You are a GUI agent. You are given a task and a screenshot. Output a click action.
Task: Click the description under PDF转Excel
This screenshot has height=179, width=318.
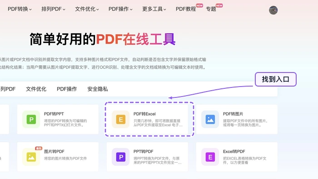point(158,123)
